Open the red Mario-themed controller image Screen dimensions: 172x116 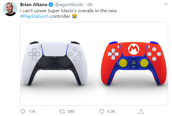134,63
